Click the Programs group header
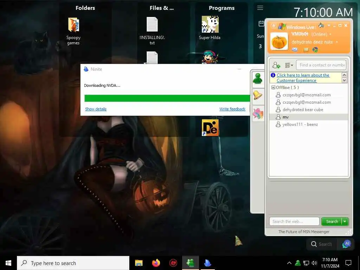The width and height of the screenshot is (360, 270). pos(221,8)
